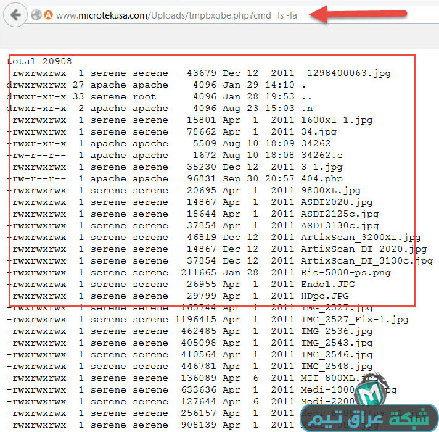Viewport: 439px width, 432px height.
Task: Select file name '34.jpg'
Action: click(319, 131)
